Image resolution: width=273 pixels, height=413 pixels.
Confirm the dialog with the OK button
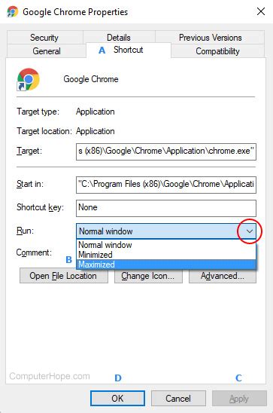click(117, 398)
